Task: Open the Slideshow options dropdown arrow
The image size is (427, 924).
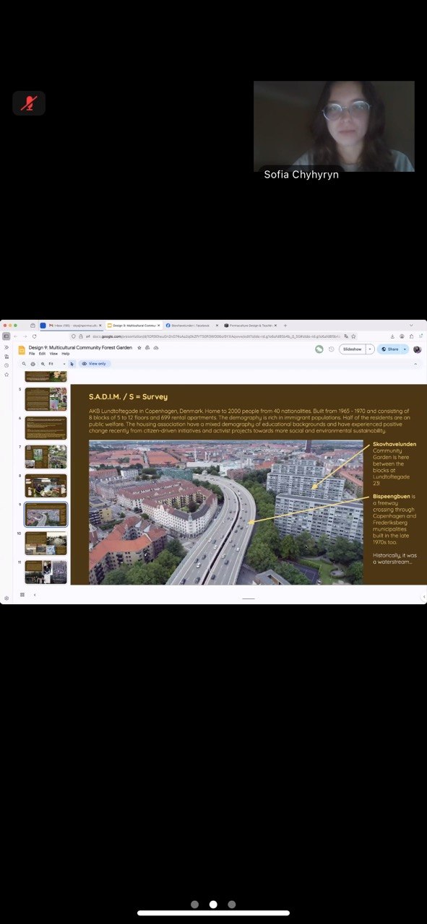Action: pyautogui.click(x=370, y=349)
